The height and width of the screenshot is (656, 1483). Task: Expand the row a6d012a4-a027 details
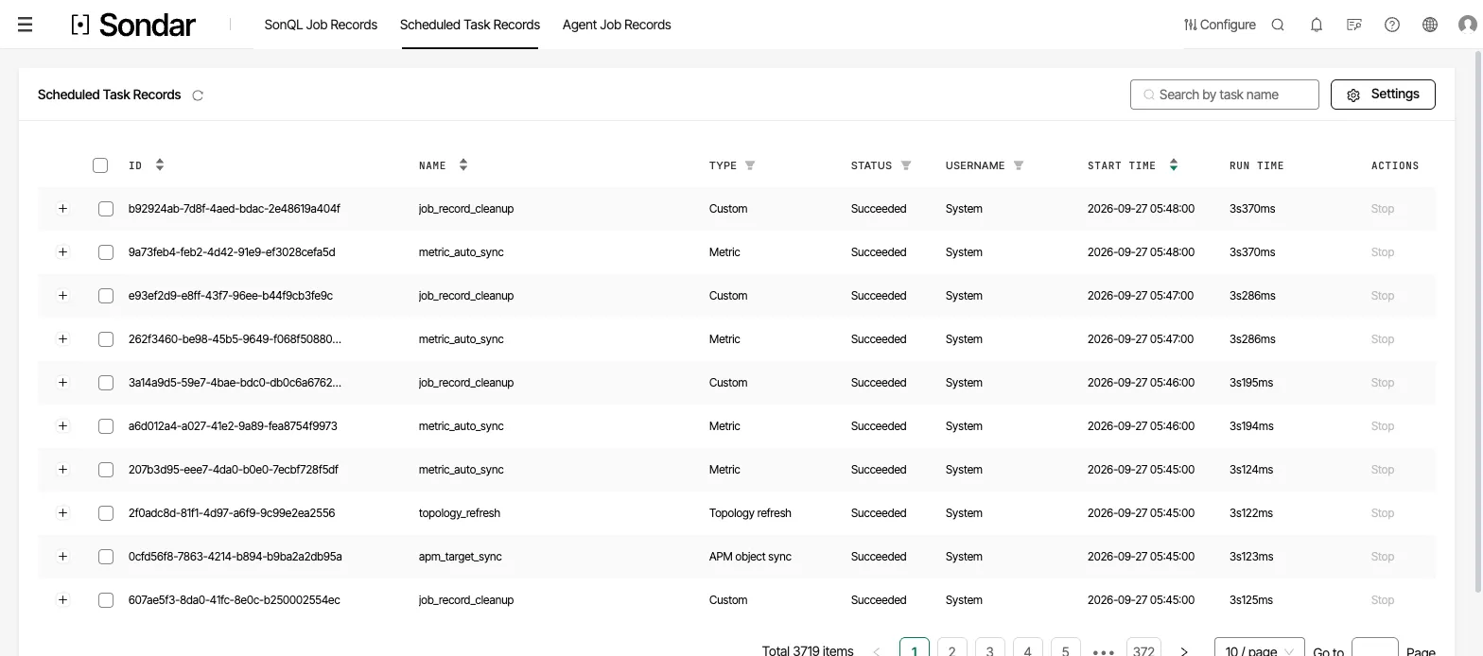62,426
